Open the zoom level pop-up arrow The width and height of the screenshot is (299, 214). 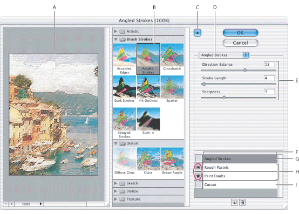tap(40, 204)
